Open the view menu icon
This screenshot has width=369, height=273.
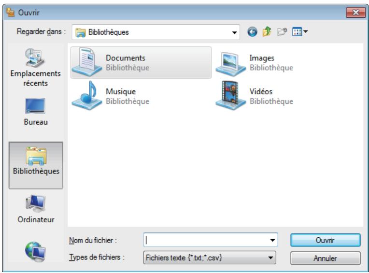click(x=299, y=31)
